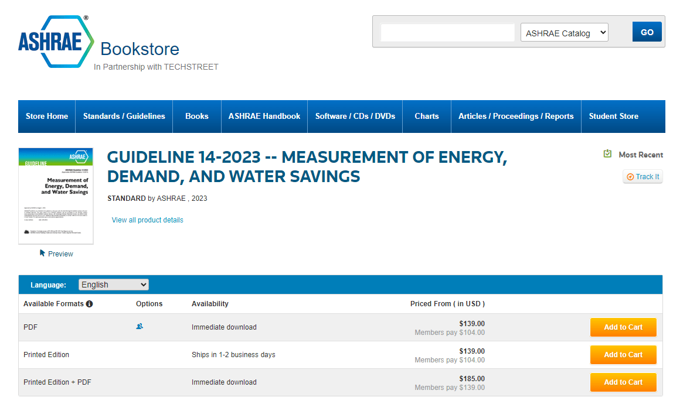Viewport: 673px width, 404px height.
Task: Add the PDF edition to cart
Action: pyautogui.click(x=623, y=327)
